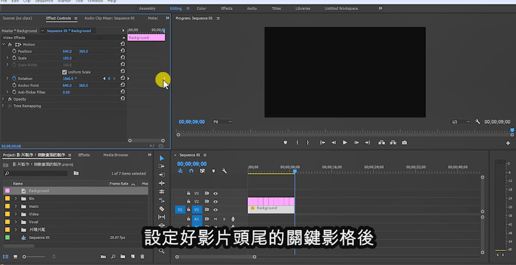516x265 pixels.
Task: Expand the Rotation property
Action: pyautogui.click(x=7, y=78)
